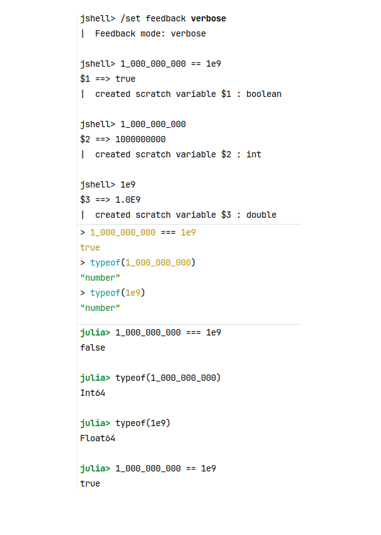Click the julia line '1_000_000_000 == 1e9'
Viewport: 381px width, 535px height.
(148, 468)
